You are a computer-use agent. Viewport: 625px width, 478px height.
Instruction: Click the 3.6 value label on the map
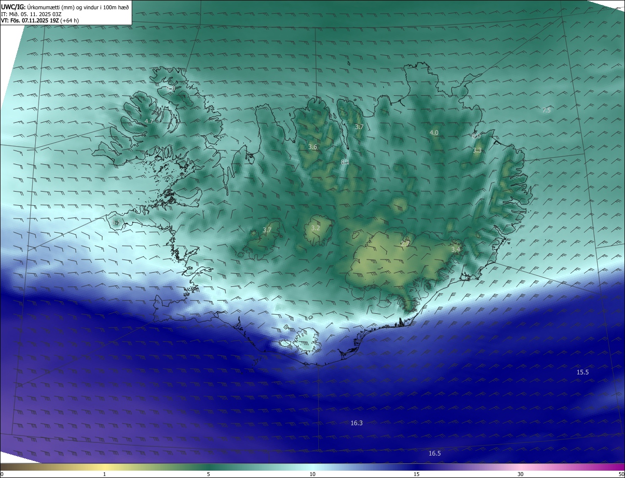pyautogui.click(x=313, y=147)
